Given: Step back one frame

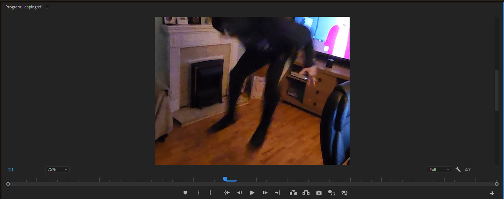Looking at the screenshot, I should (x=239, y=193).
